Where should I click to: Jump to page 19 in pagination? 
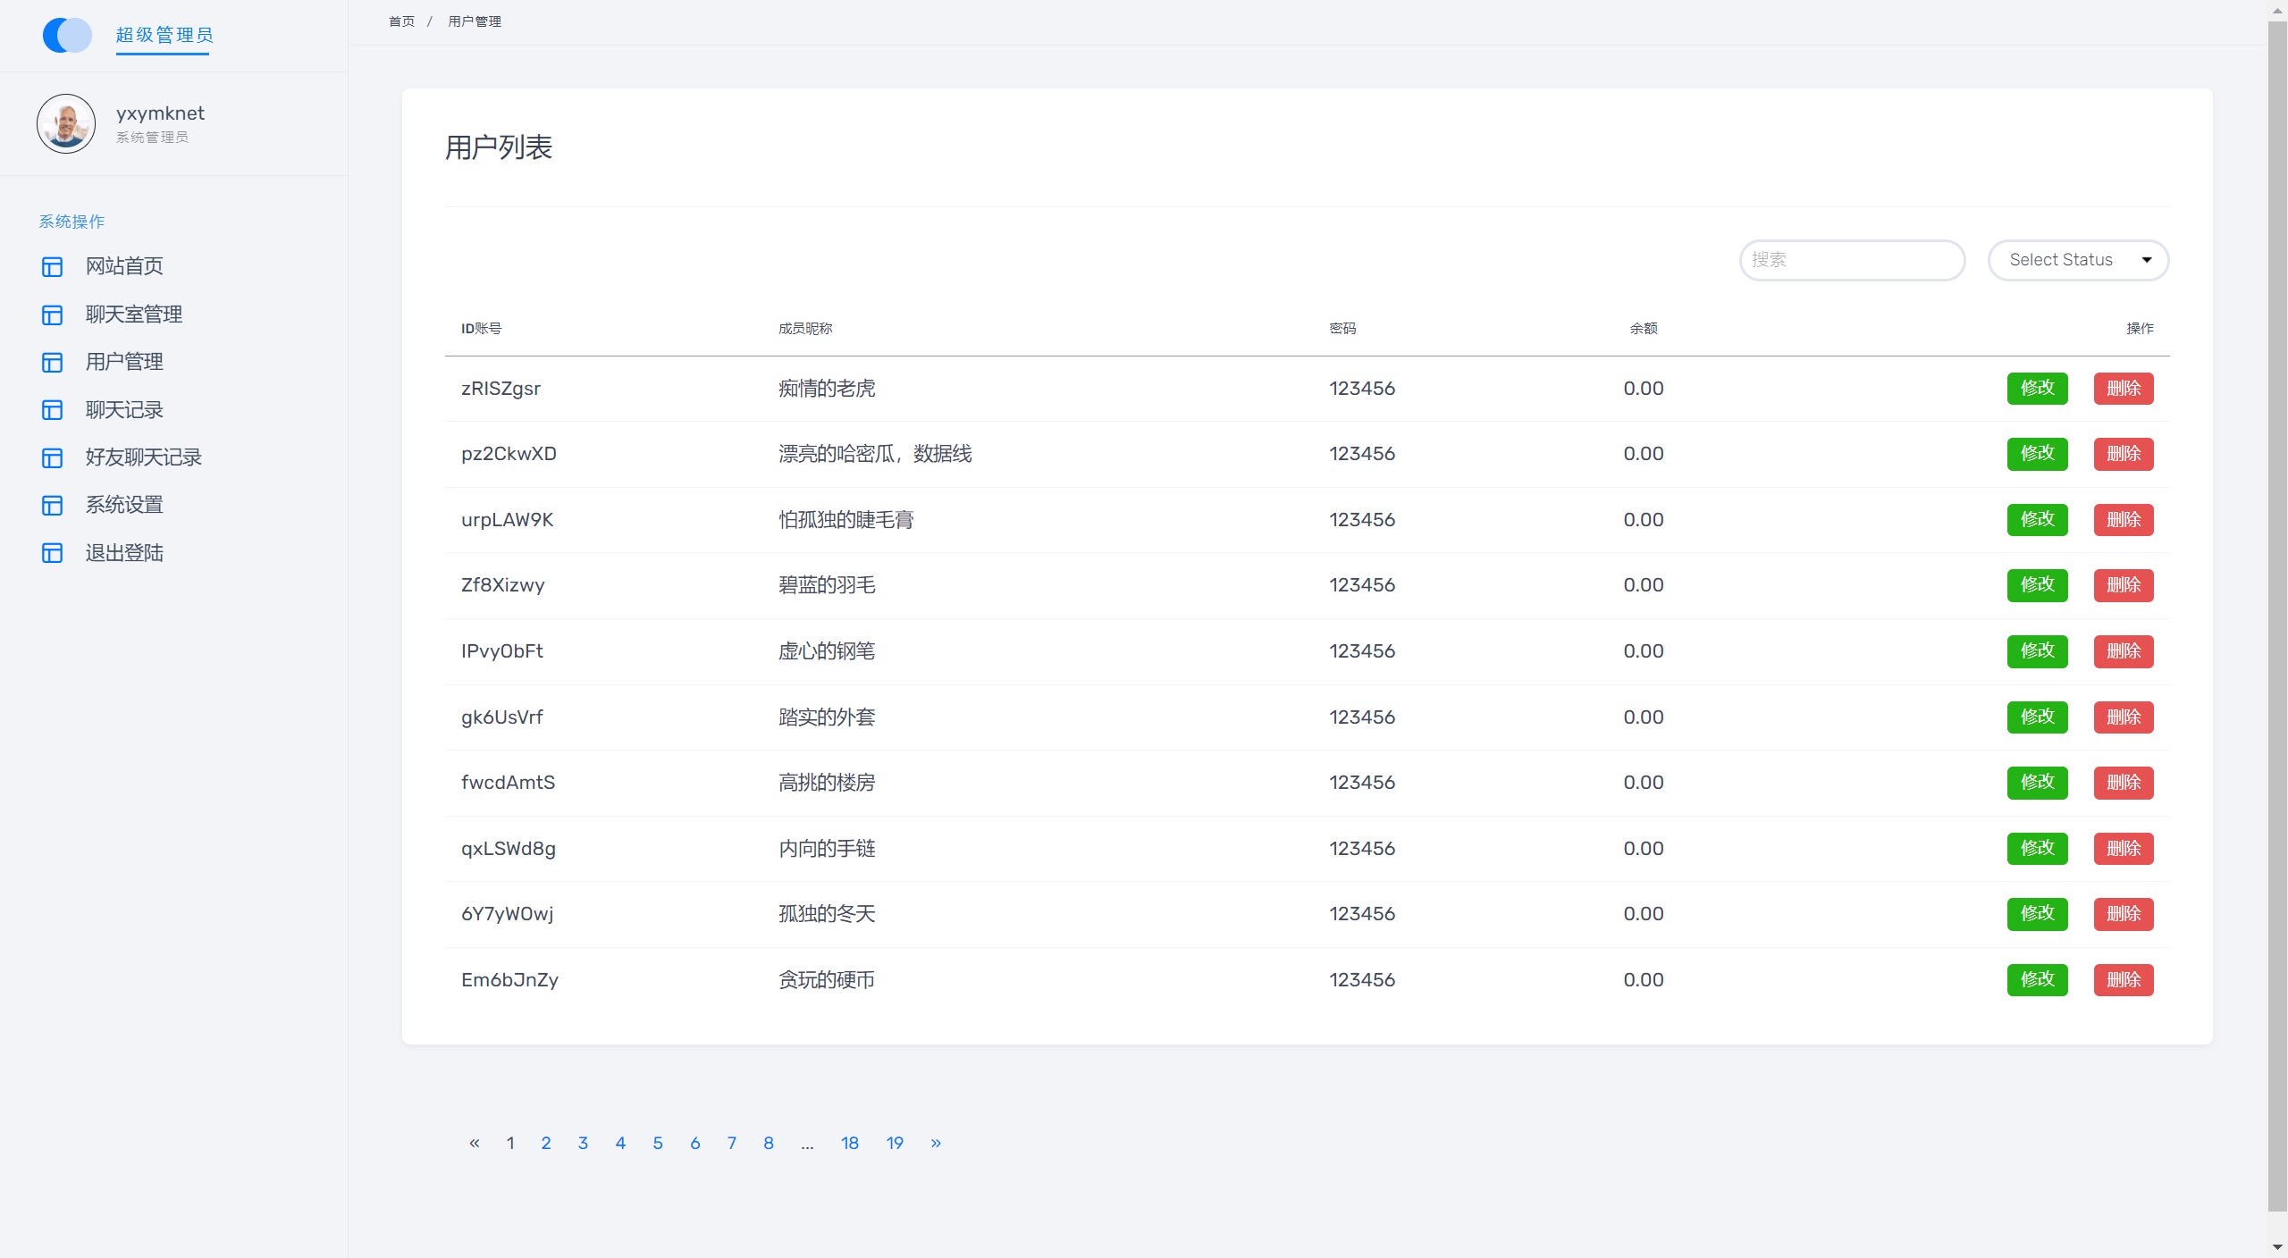[x=895, y=1143]
